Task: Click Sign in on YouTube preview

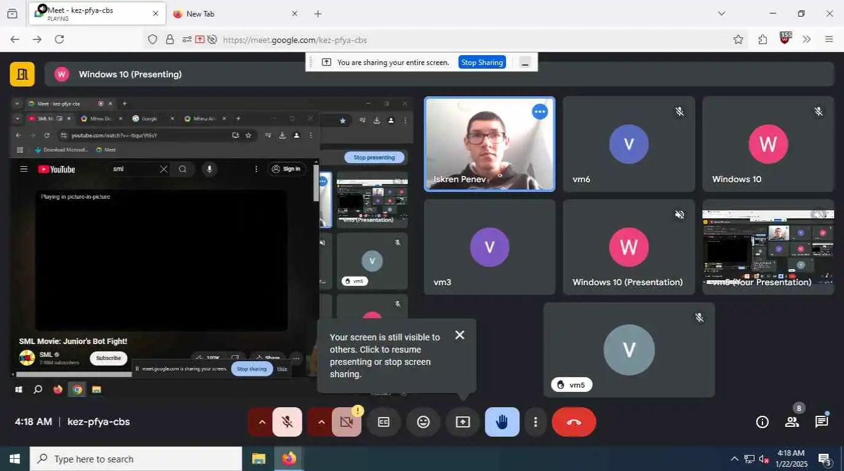Action: click(x=287, y=169)
